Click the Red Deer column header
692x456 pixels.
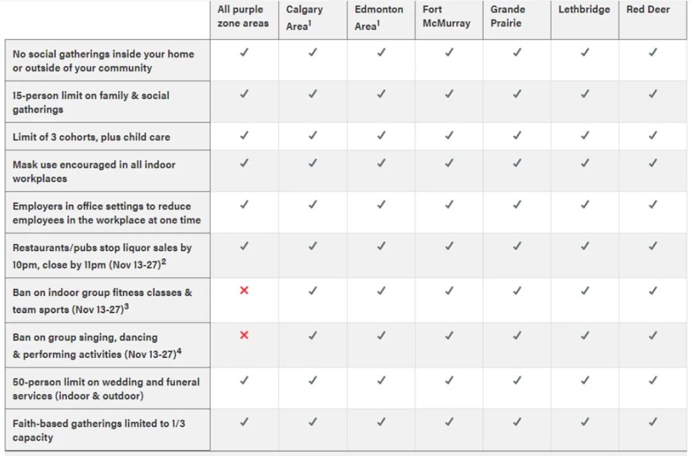point(648,9)
